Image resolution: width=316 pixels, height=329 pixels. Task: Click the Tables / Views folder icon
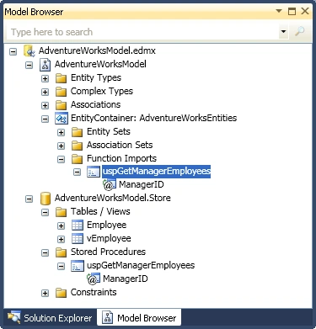[61, 212]
